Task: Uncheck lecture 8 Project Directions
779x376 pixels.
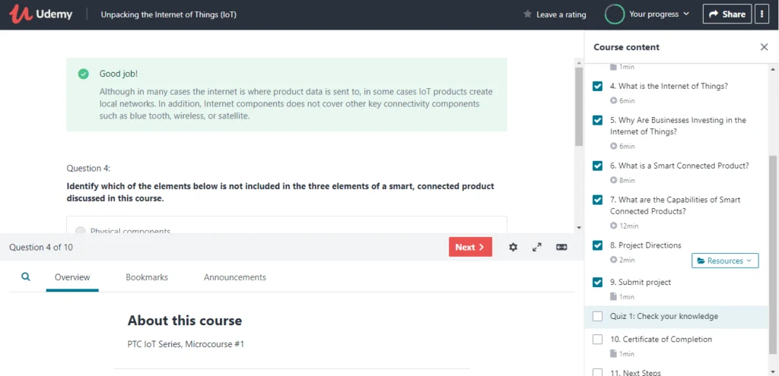Action: pyautogui.click(x=598, y=245)
